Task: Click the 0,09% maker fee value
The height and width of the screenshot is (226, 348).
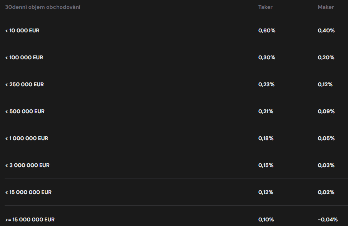Action: (326, 111)
